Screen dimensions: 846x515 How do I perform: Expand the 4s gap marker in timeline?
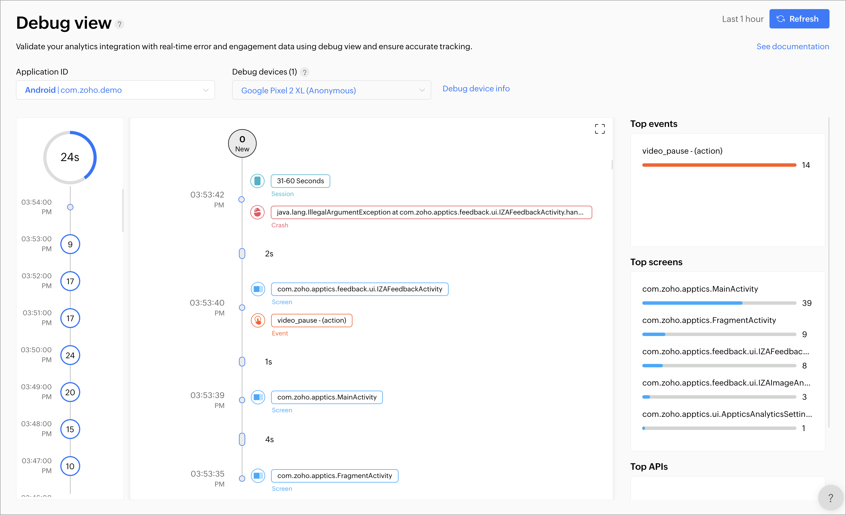pyautogui.click(x=242, y=440)
